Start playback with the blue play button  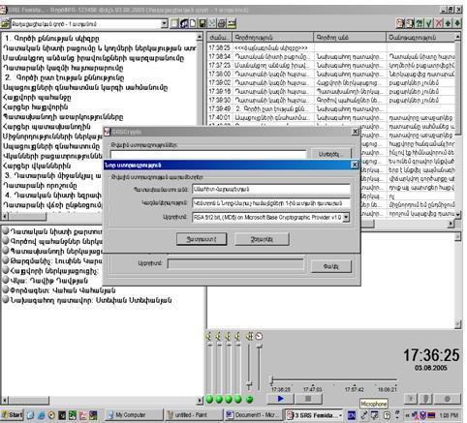pyautogui.click(x=281, y=399)
